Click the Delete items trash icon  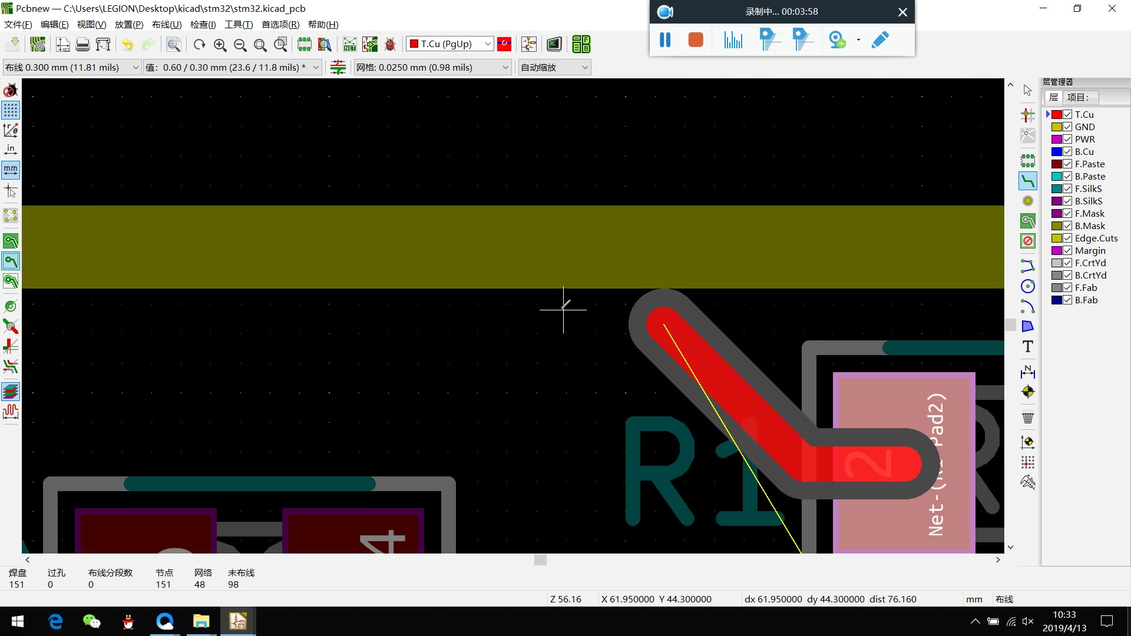pos(1027,418)
